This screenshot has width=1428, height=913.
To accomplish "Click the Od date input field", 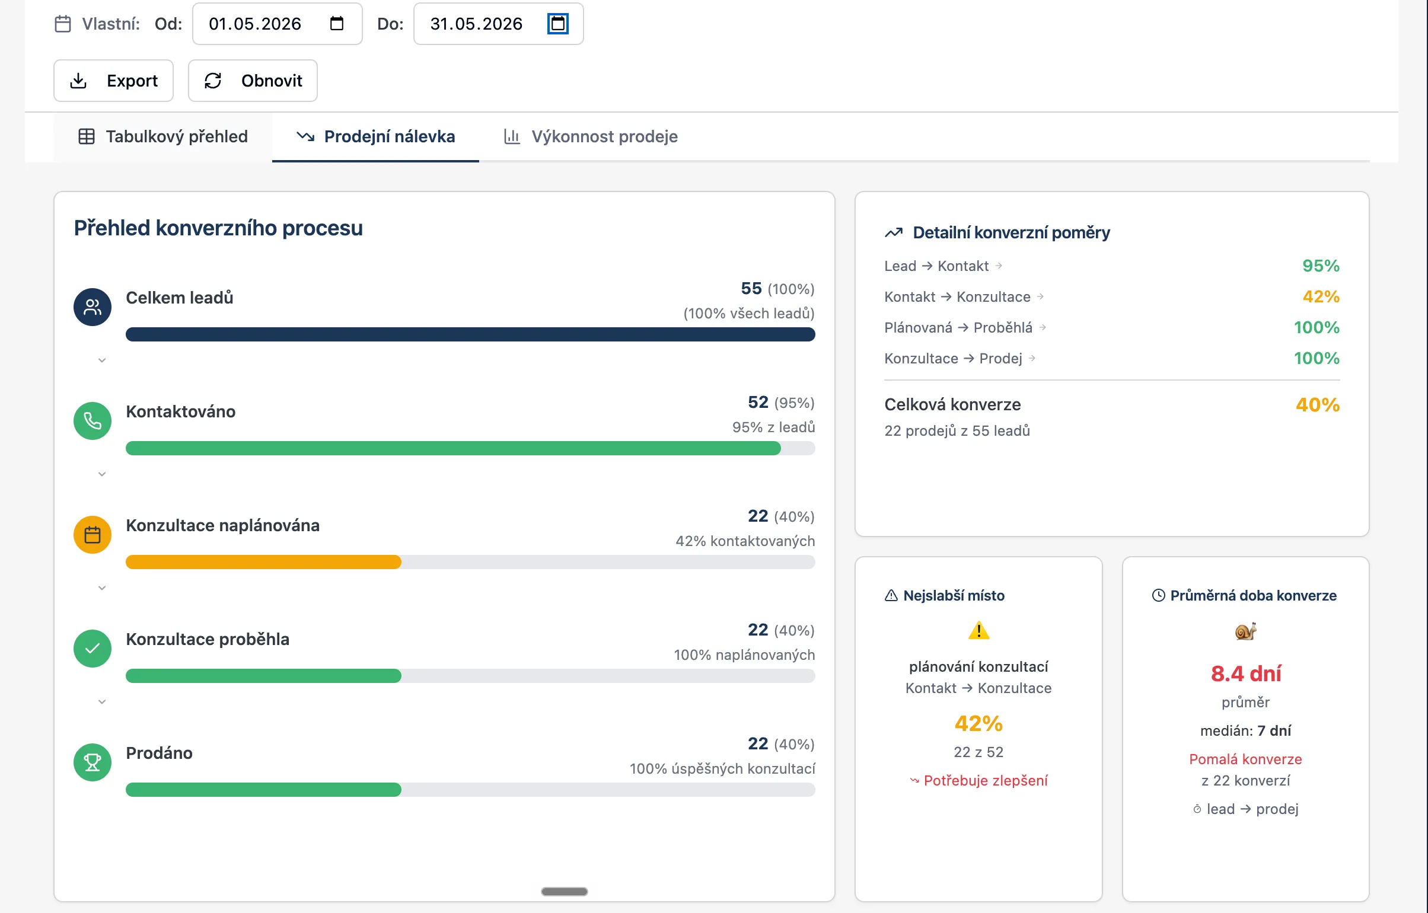I will [278, 24].
